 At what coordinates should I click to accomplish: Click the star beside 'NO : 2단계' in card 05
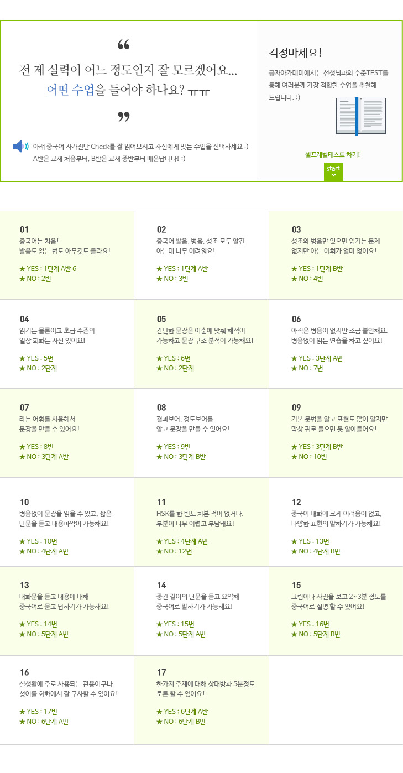(159, 368)
